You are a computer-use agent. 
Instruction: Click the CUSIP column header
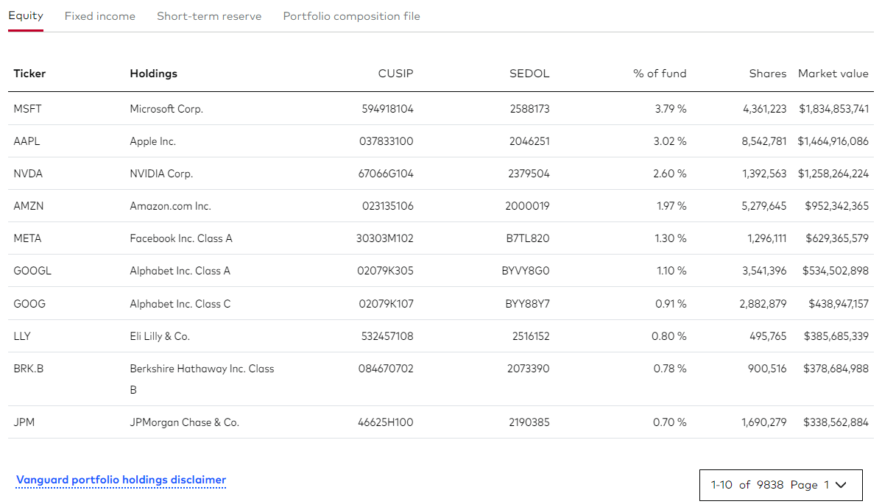(395, 74)
